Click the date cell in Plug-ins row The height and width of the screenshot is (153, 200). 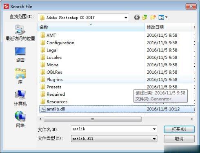[162, 79]
